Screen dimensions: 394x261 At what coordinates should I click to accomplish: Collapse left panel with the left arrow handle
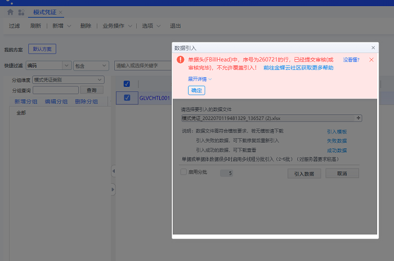(112, 171)
